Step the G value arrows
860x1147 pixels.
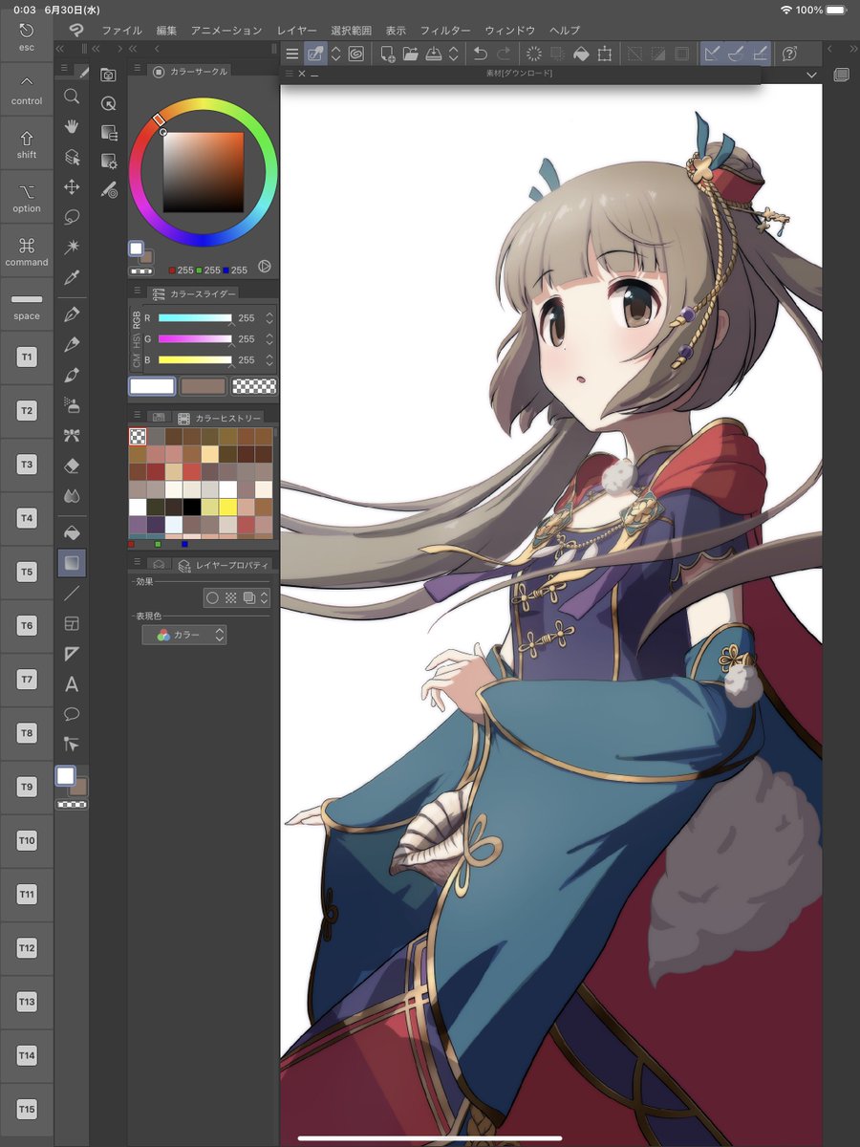pos(269,339)
